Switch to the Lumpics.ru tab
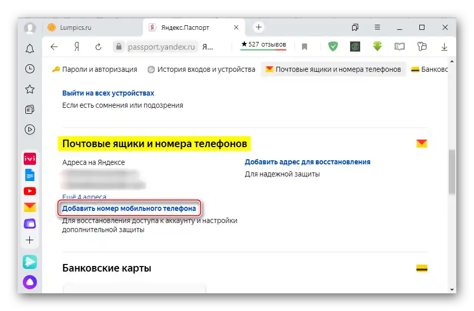Image resolution: width=474 pixels, height=311 pixels. pos(92,27)
